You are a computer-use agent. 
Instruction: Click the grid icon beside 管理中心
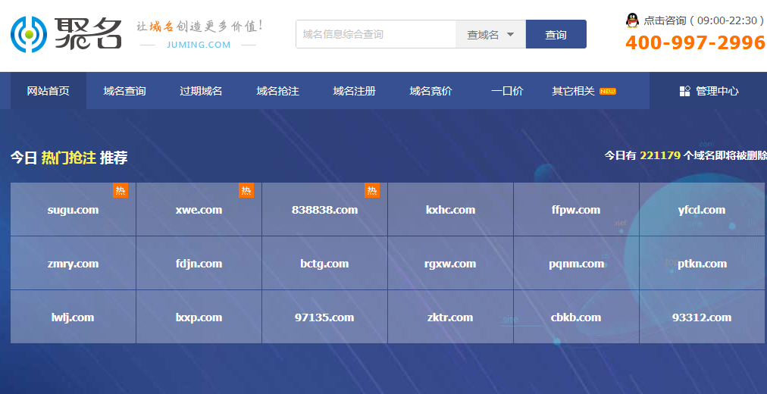[x=684, y=91]
